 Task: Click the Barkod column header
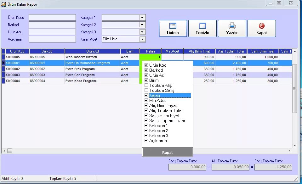[47, 51]
